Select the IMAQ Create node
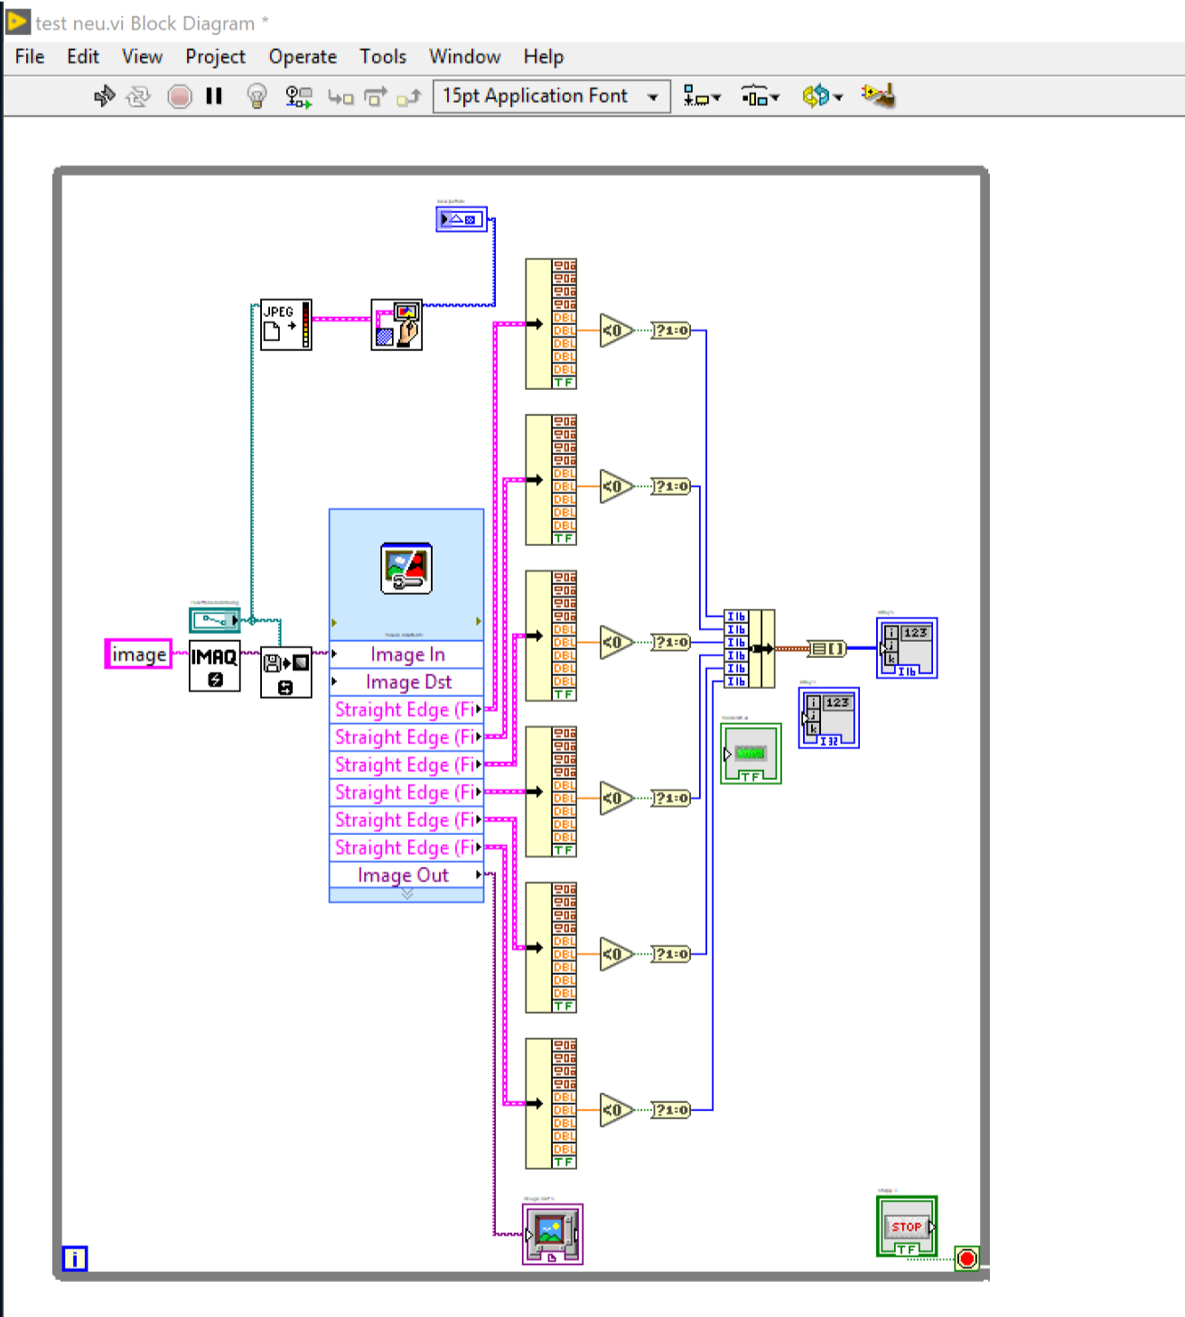 pos(214,665)
